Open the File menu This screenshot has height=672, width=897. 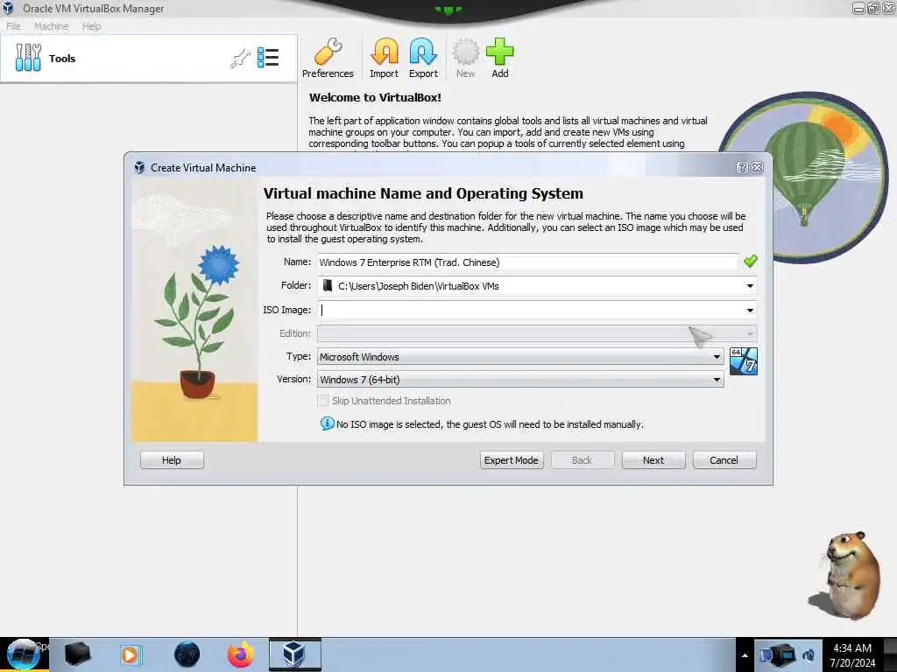tap(13, 25)
